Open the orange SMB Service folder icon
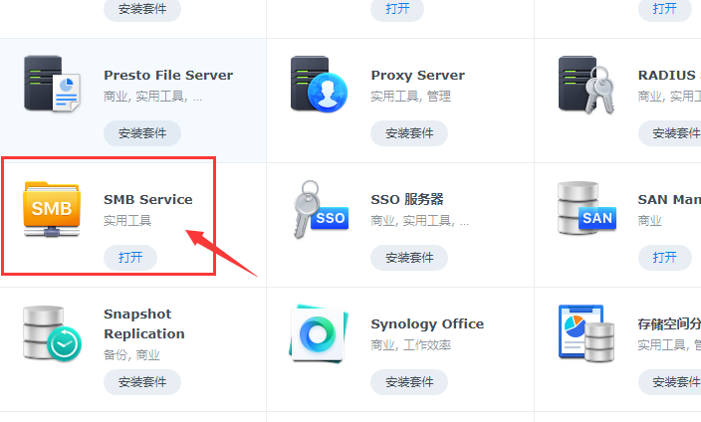 point(52,209)
